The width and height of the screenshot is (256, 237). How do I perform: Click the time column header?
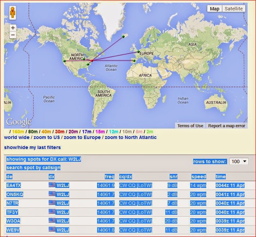pos(221,177)
